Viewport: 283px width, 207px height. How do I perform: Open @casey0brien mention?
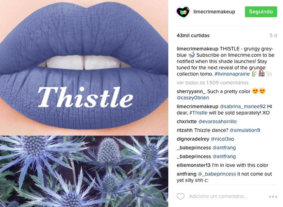click(193, 98)
